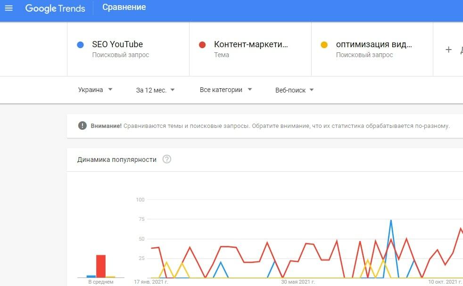Click the blue average bar in В среднем
The width and height of the screenshot is (463, 286).
pos(91,277)
